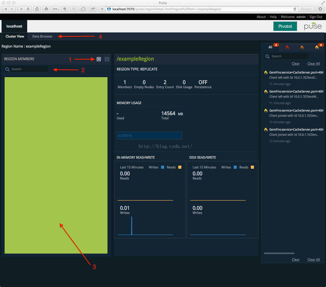
Task: Click the browser Forward arrow
Action: [12, 9]
